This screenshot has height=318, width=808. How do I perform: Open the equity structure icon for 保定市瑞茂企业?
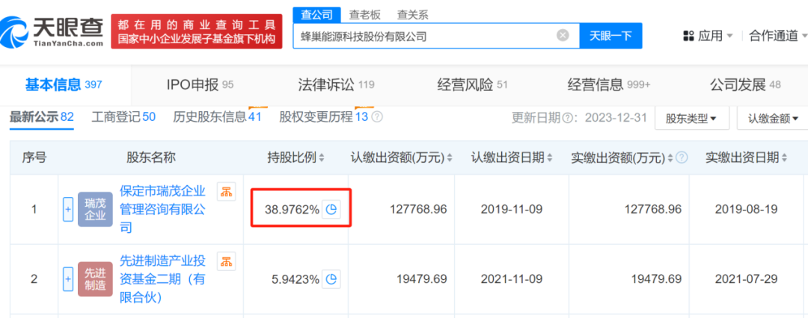pos(226,192)
